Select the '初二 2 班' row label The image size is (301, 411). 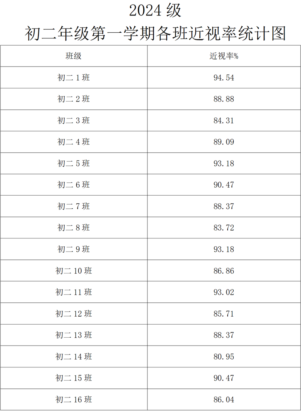pos(73,99)
